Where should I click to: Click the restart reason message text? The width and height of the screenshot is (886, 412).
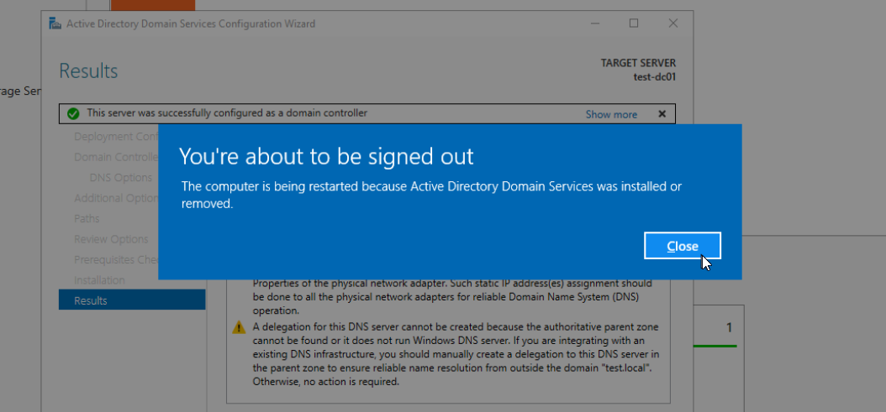[x=431, y=195]
